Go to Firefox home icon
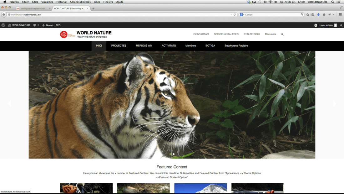The image size is (344, 194). coord(324,14)
